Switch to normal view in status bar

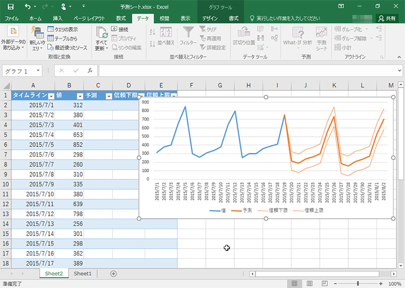pyautogui.click(x=294, y=284)
